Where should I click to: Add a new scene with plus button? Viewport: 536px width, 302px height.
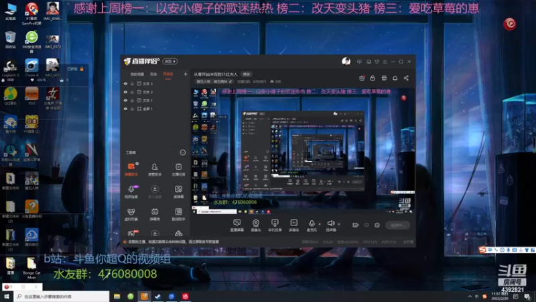(186, 74)
